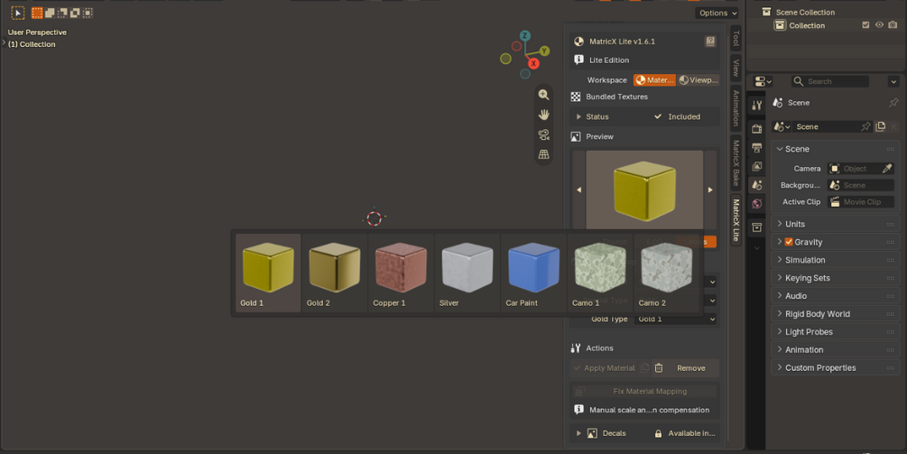Screen dimensions: 907x454
Task: Select Material workspace toggle button
Action: 654,79
